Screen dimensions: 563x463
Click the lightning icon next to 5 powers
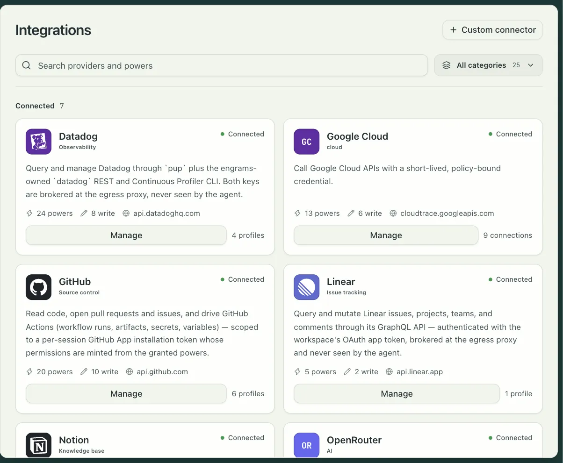297,372
